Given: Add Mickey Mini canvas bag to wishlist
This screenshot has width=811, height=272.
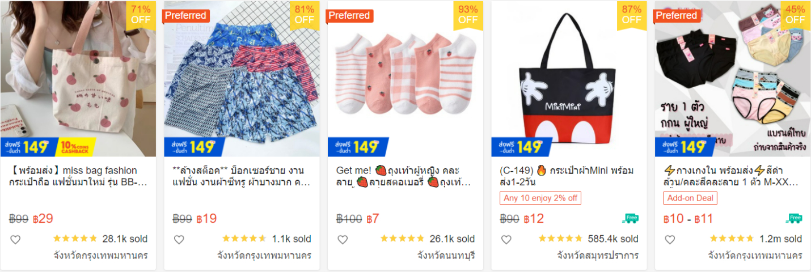Looking at the screenshot, I should coord(506,240).
